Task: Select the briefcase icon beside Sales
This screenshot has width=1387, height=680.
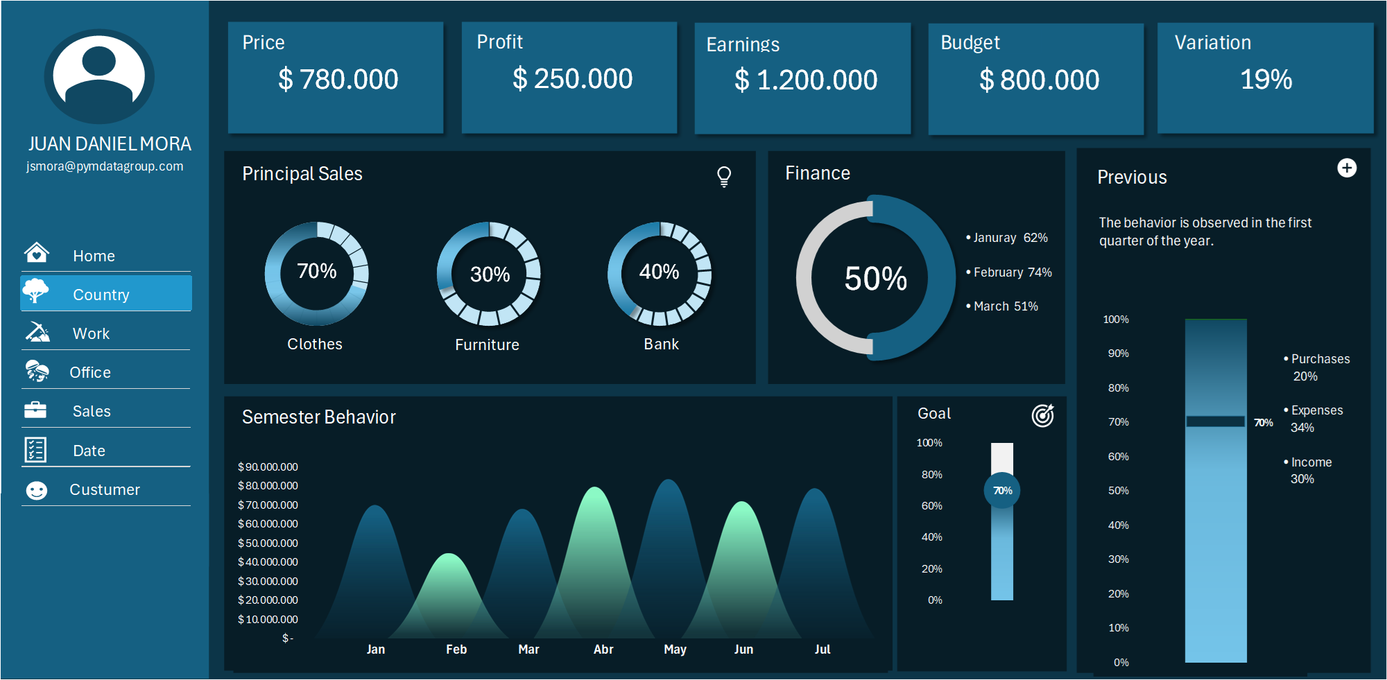Action: [36, 410]
